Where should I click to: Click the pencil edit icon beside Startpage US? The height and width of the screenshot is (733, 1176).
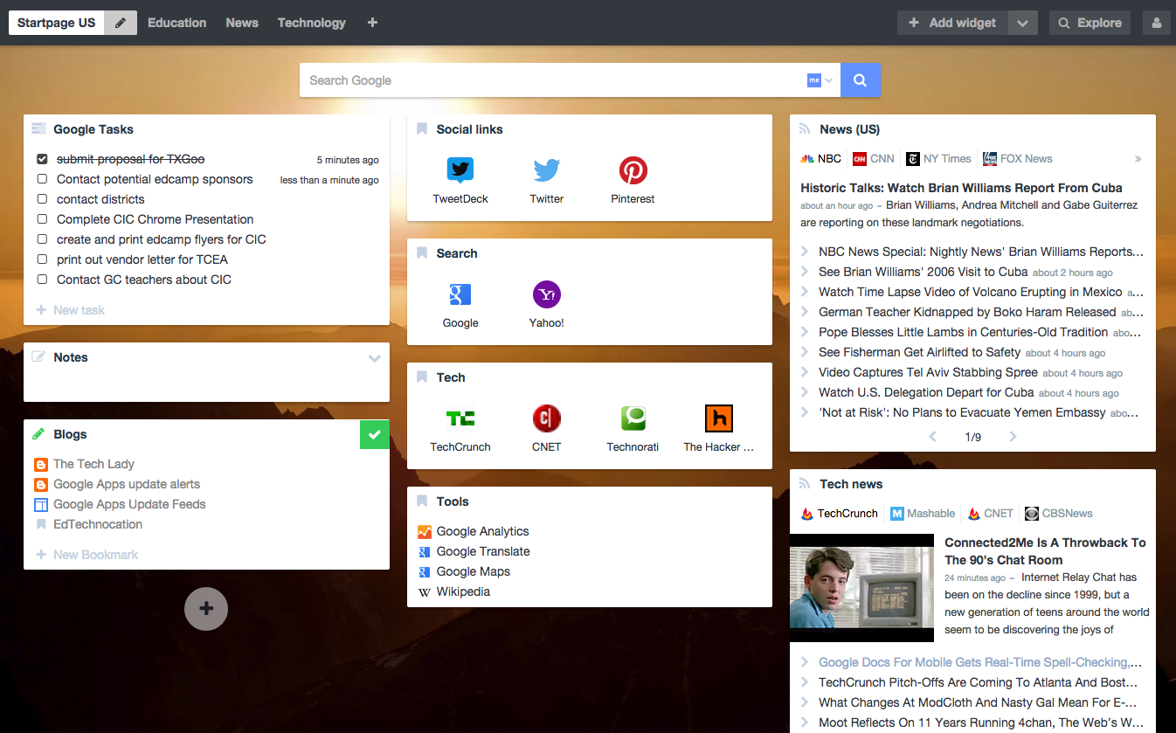121,23
